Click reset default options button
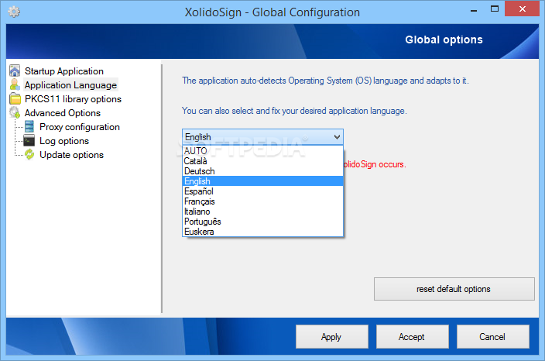Viewport: 545px width, 361px height. coord(454,289)
